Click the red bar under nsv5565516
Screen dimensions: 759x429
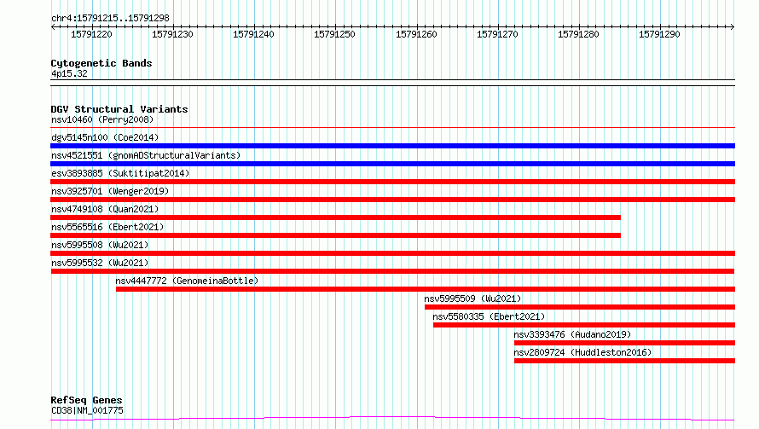coord(335,235)
